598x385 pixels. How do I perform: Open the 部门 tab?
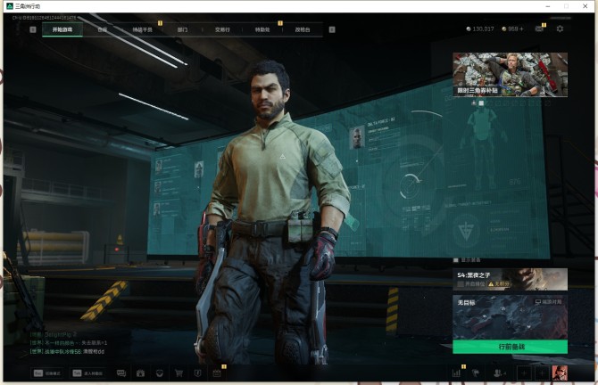[x=182, y=29]
